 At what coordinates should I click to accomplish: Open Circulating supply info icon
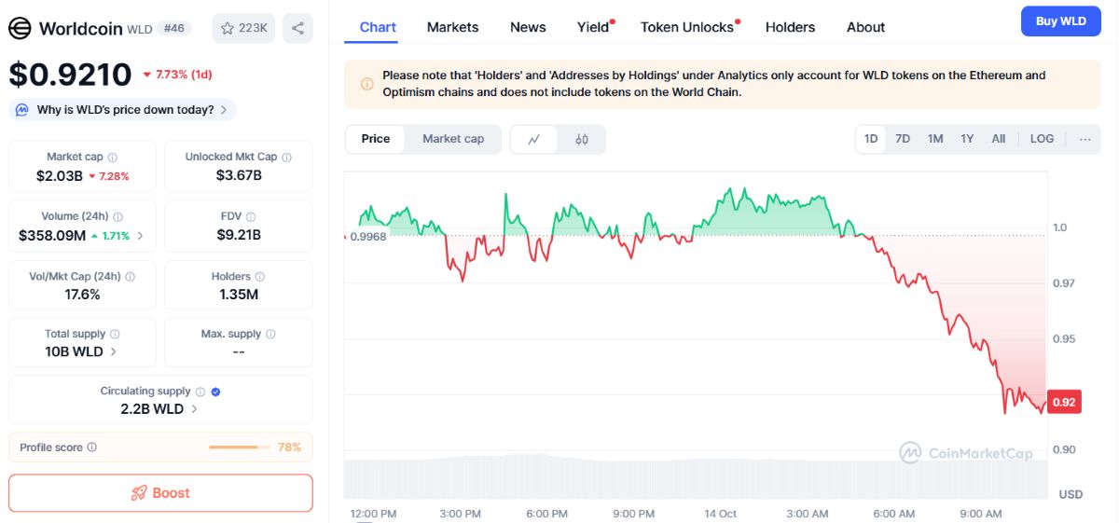pyautogui.click(x=200, y=392)
